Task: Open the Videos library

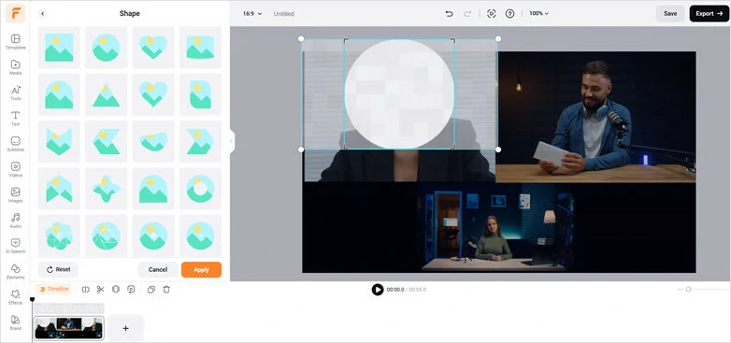Action: tap(15, 170)
